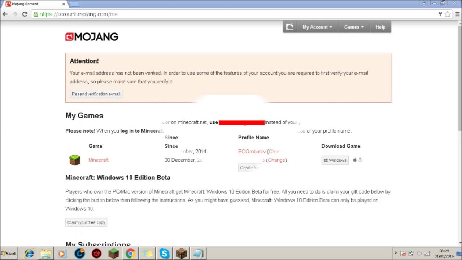The height and width of the screenshot is (260, 462).
Task: Open Skype from the taskbar
Action: click(x=164, y=253)
